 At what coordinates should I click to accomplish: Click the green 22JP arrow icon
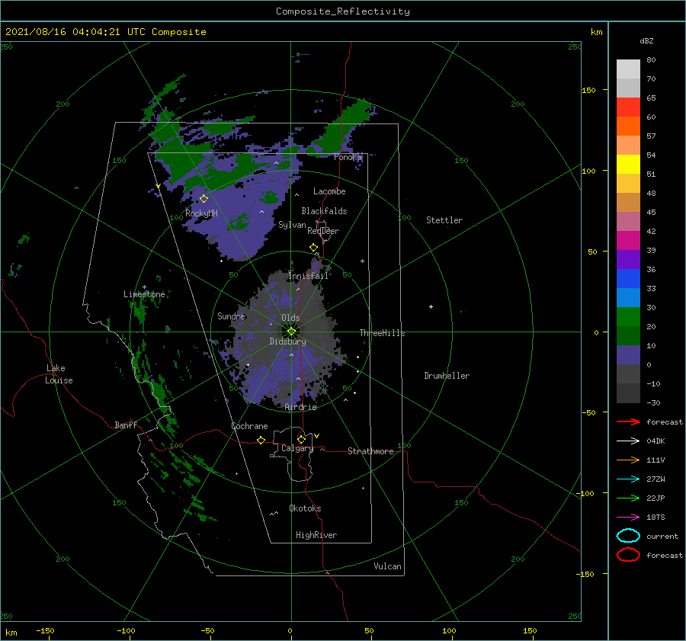pos(628,498)
